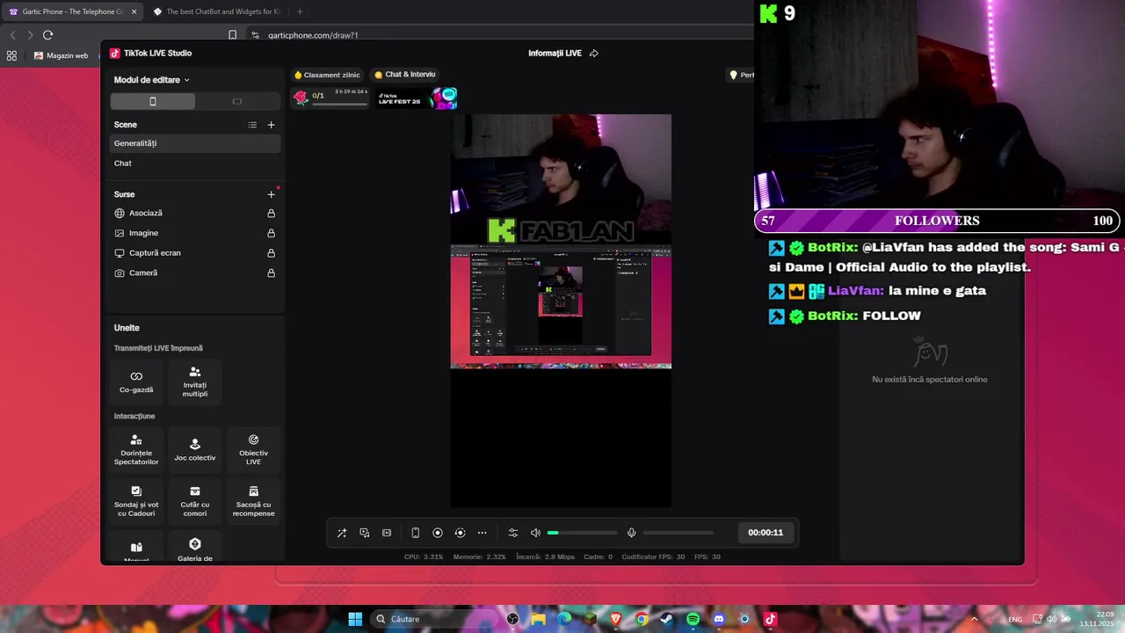Open more options three-dot menu
The width and height of the screenshot is (1125, 633).
(482, 533)
